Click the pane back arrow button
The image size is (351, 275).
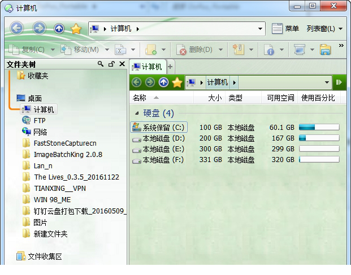(x=137, y=82)
